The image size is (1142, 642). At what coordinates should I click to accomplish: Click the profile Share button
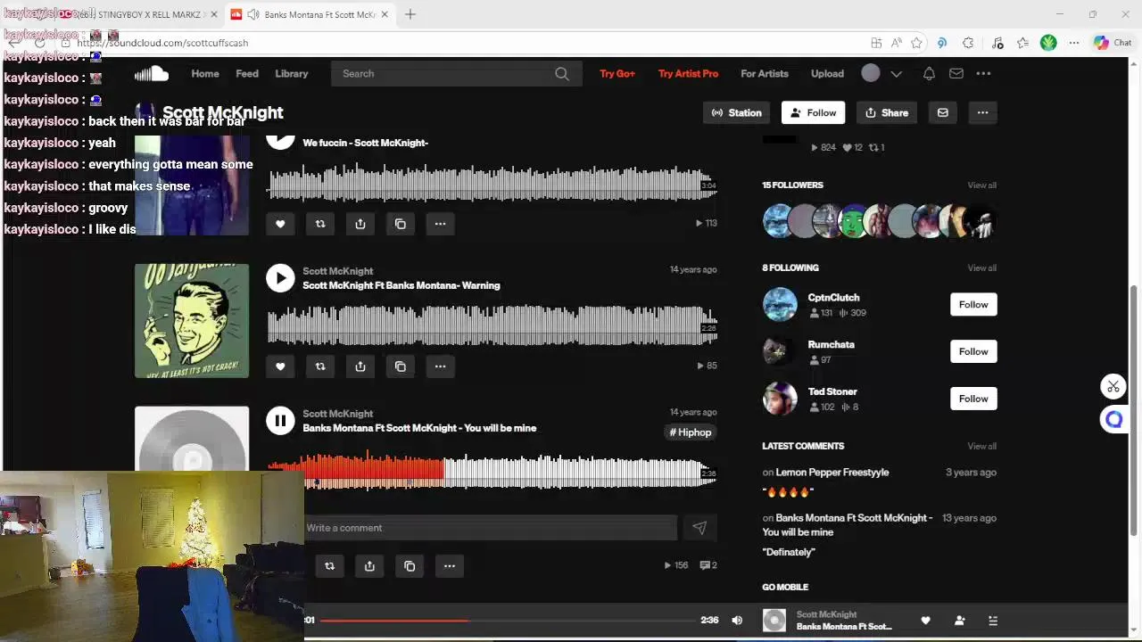(x=887, y=112)
